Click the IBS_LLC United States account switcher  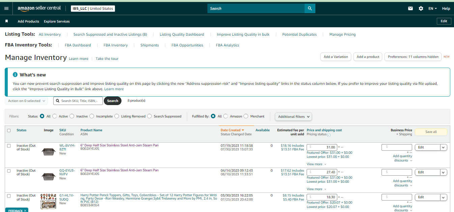click(x=93, y=8)
